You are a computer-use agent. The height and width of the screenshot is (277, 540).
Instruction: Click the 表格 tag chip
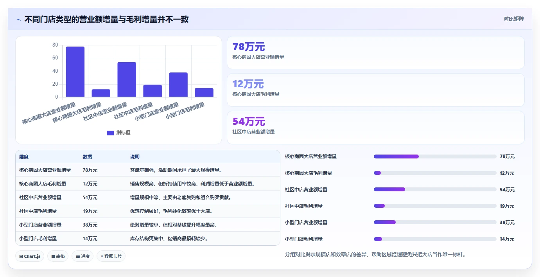click(58, 256)
